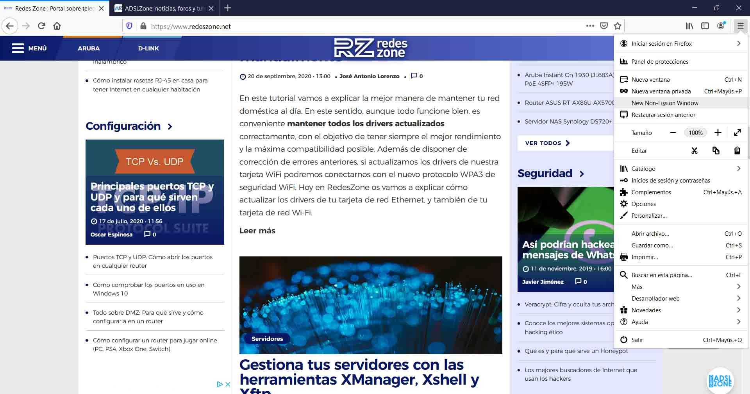Enter full screen mode icon

tap(737, 133)
